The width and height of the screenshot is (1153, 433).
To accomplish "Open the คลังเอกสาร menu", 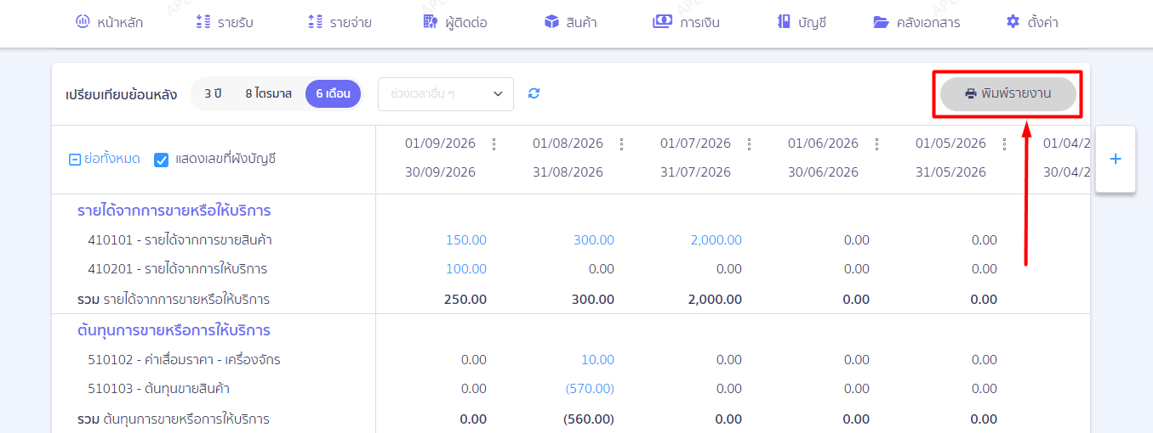I will click(x=917, y=22).
